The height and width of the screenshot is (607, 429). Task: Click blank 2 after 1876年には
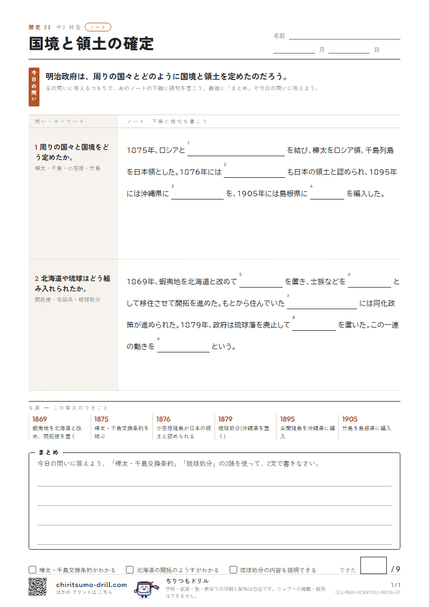[254, 172]
